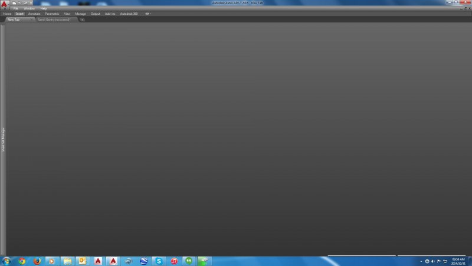Switch to the Annotate ribbon tab
The image size is (472, 266).
pyautogui.click(x=34, y=14)
